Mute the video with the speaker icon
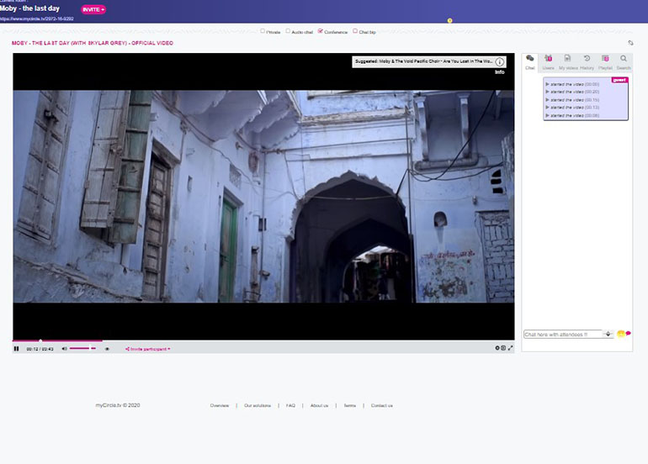Image resolution: width=648 pixels, height=464 pixels. [64, 349]
